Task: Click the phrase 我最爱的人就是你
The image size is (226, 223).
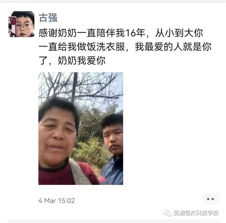Action: (173, 47)
